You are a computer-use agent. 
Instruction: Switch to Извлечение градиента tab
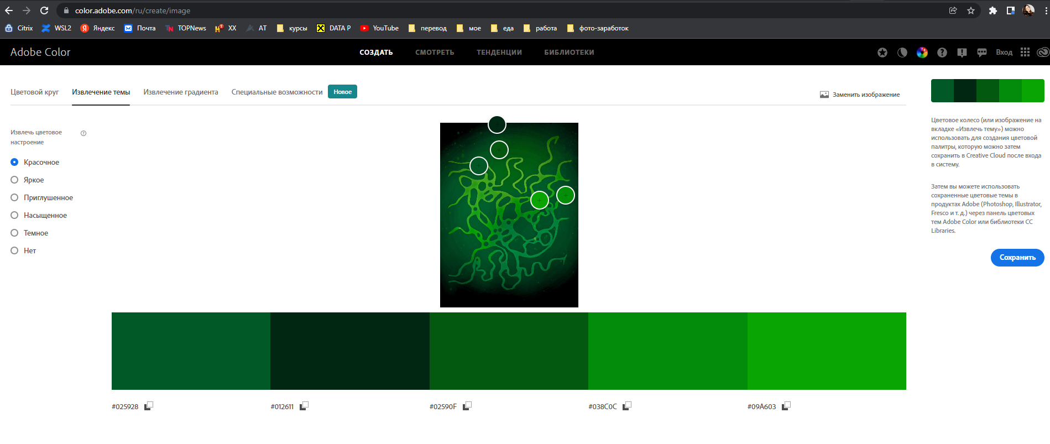(x=181, y=92)
